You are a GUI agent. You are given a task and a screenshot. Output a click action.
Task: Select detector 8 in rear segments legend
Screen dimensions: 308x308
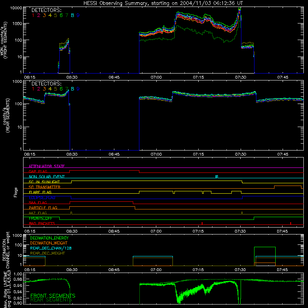(72, 89)
